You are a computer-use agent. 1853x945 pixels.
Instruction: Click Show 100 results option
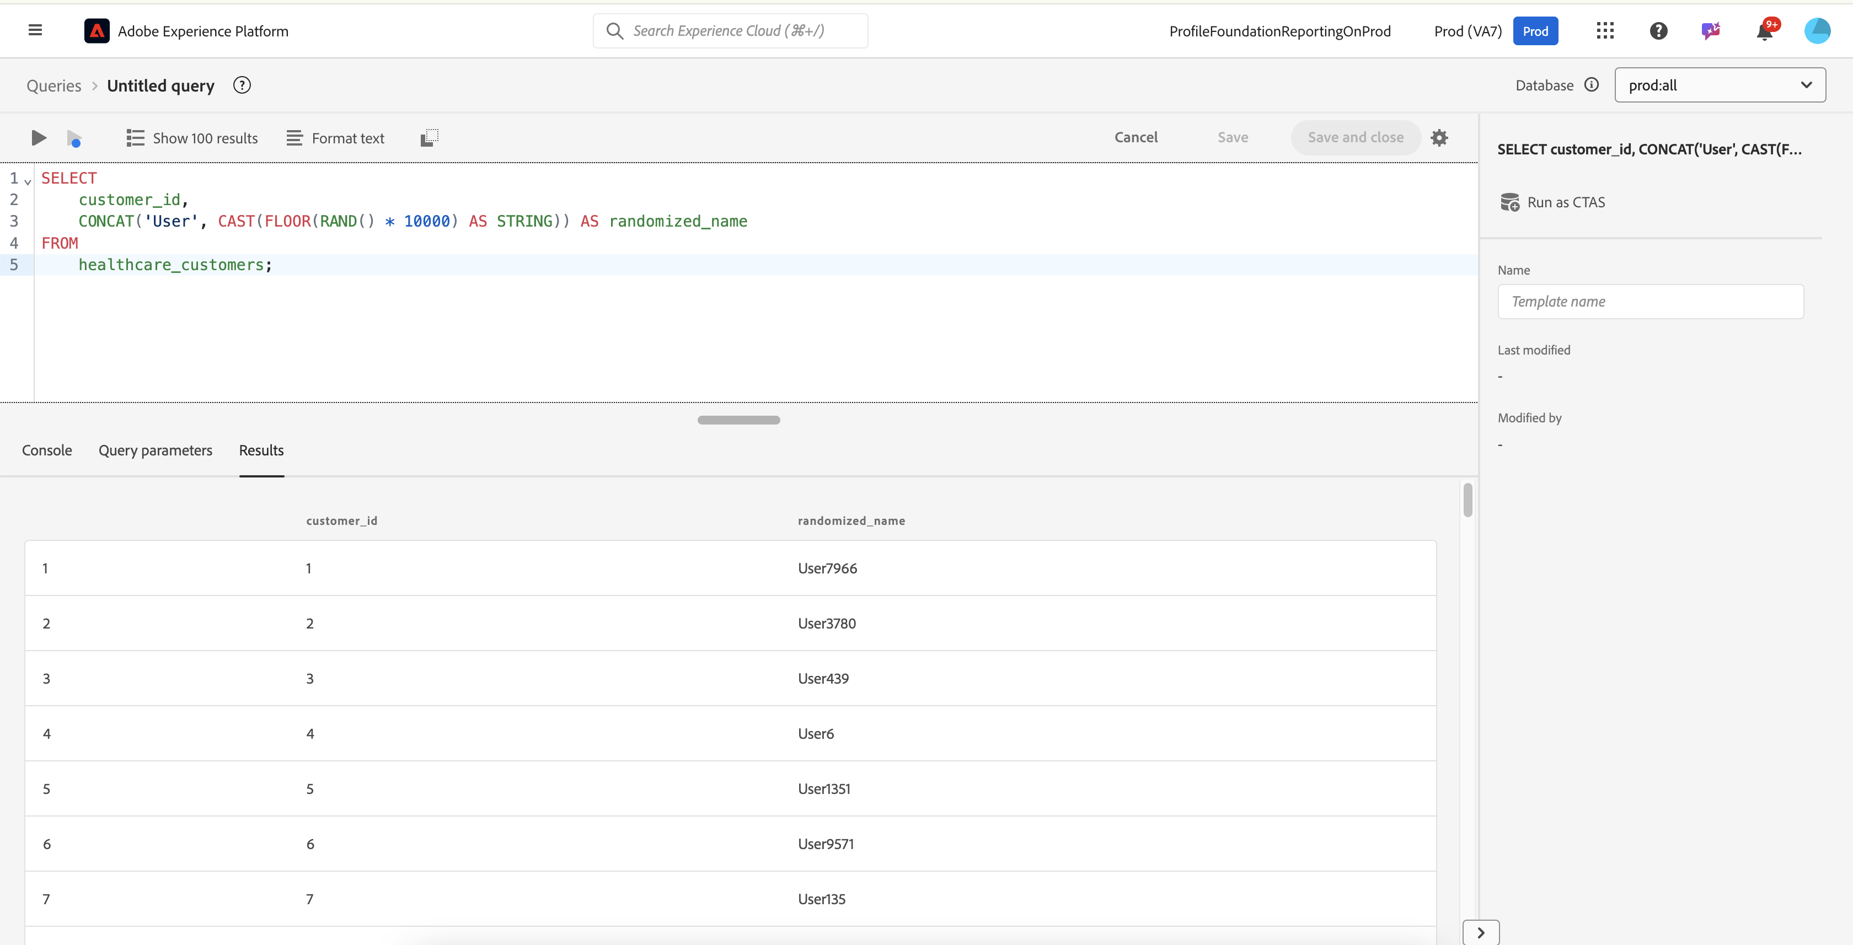click(192, 138)
